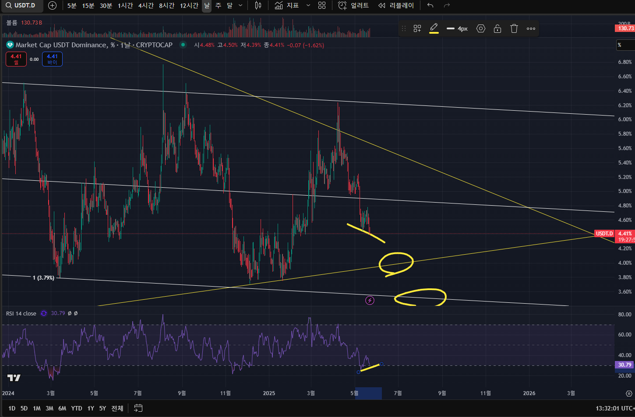Switch to the 4시간 interval
Screen dimensions: 635x417
[146, 5]
